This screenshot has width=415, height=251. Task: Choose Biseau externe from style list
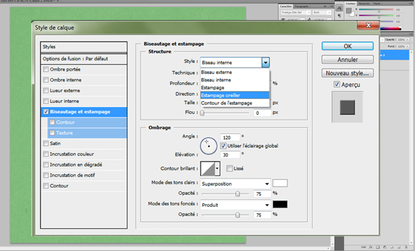[234, 72]
